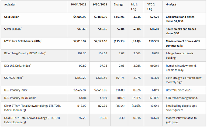Click the Silver Bullion footnote 2 superscript

pos(21,28)
